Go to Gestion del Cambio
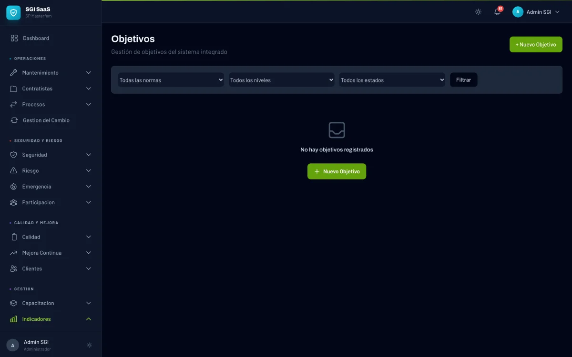The image size is (572, 357). 46,120
